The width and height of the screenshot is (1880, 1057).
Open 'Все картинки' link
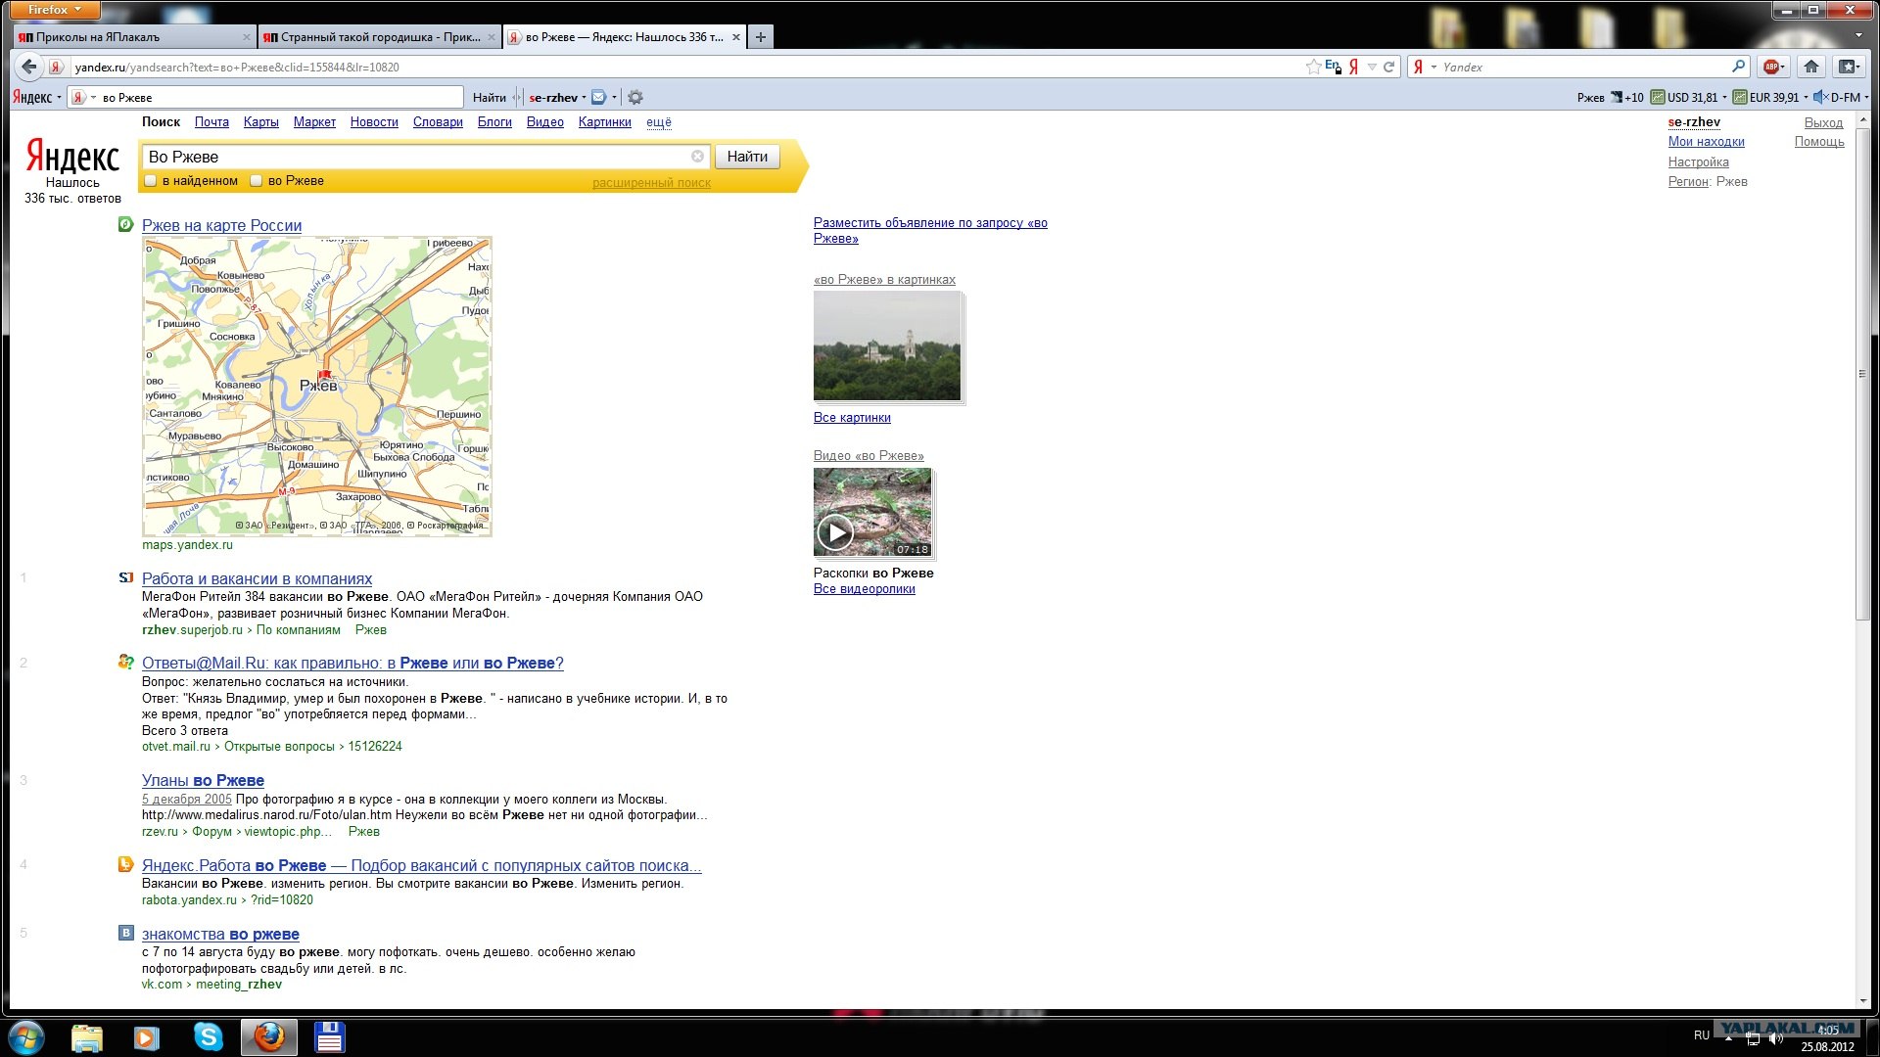pyautogui.click(x=852, y=418)
